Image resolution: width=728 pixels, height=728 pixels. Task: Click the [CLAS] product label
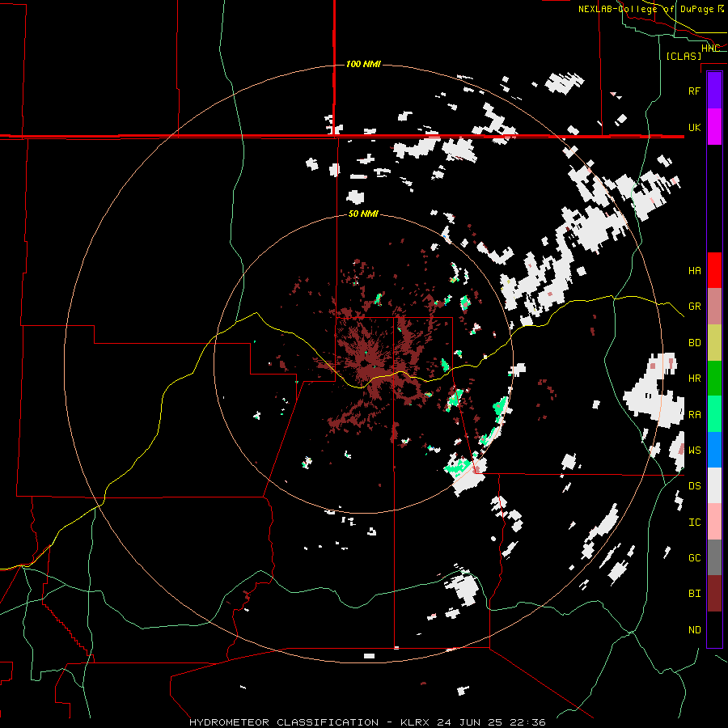click(x=684, y=56)
